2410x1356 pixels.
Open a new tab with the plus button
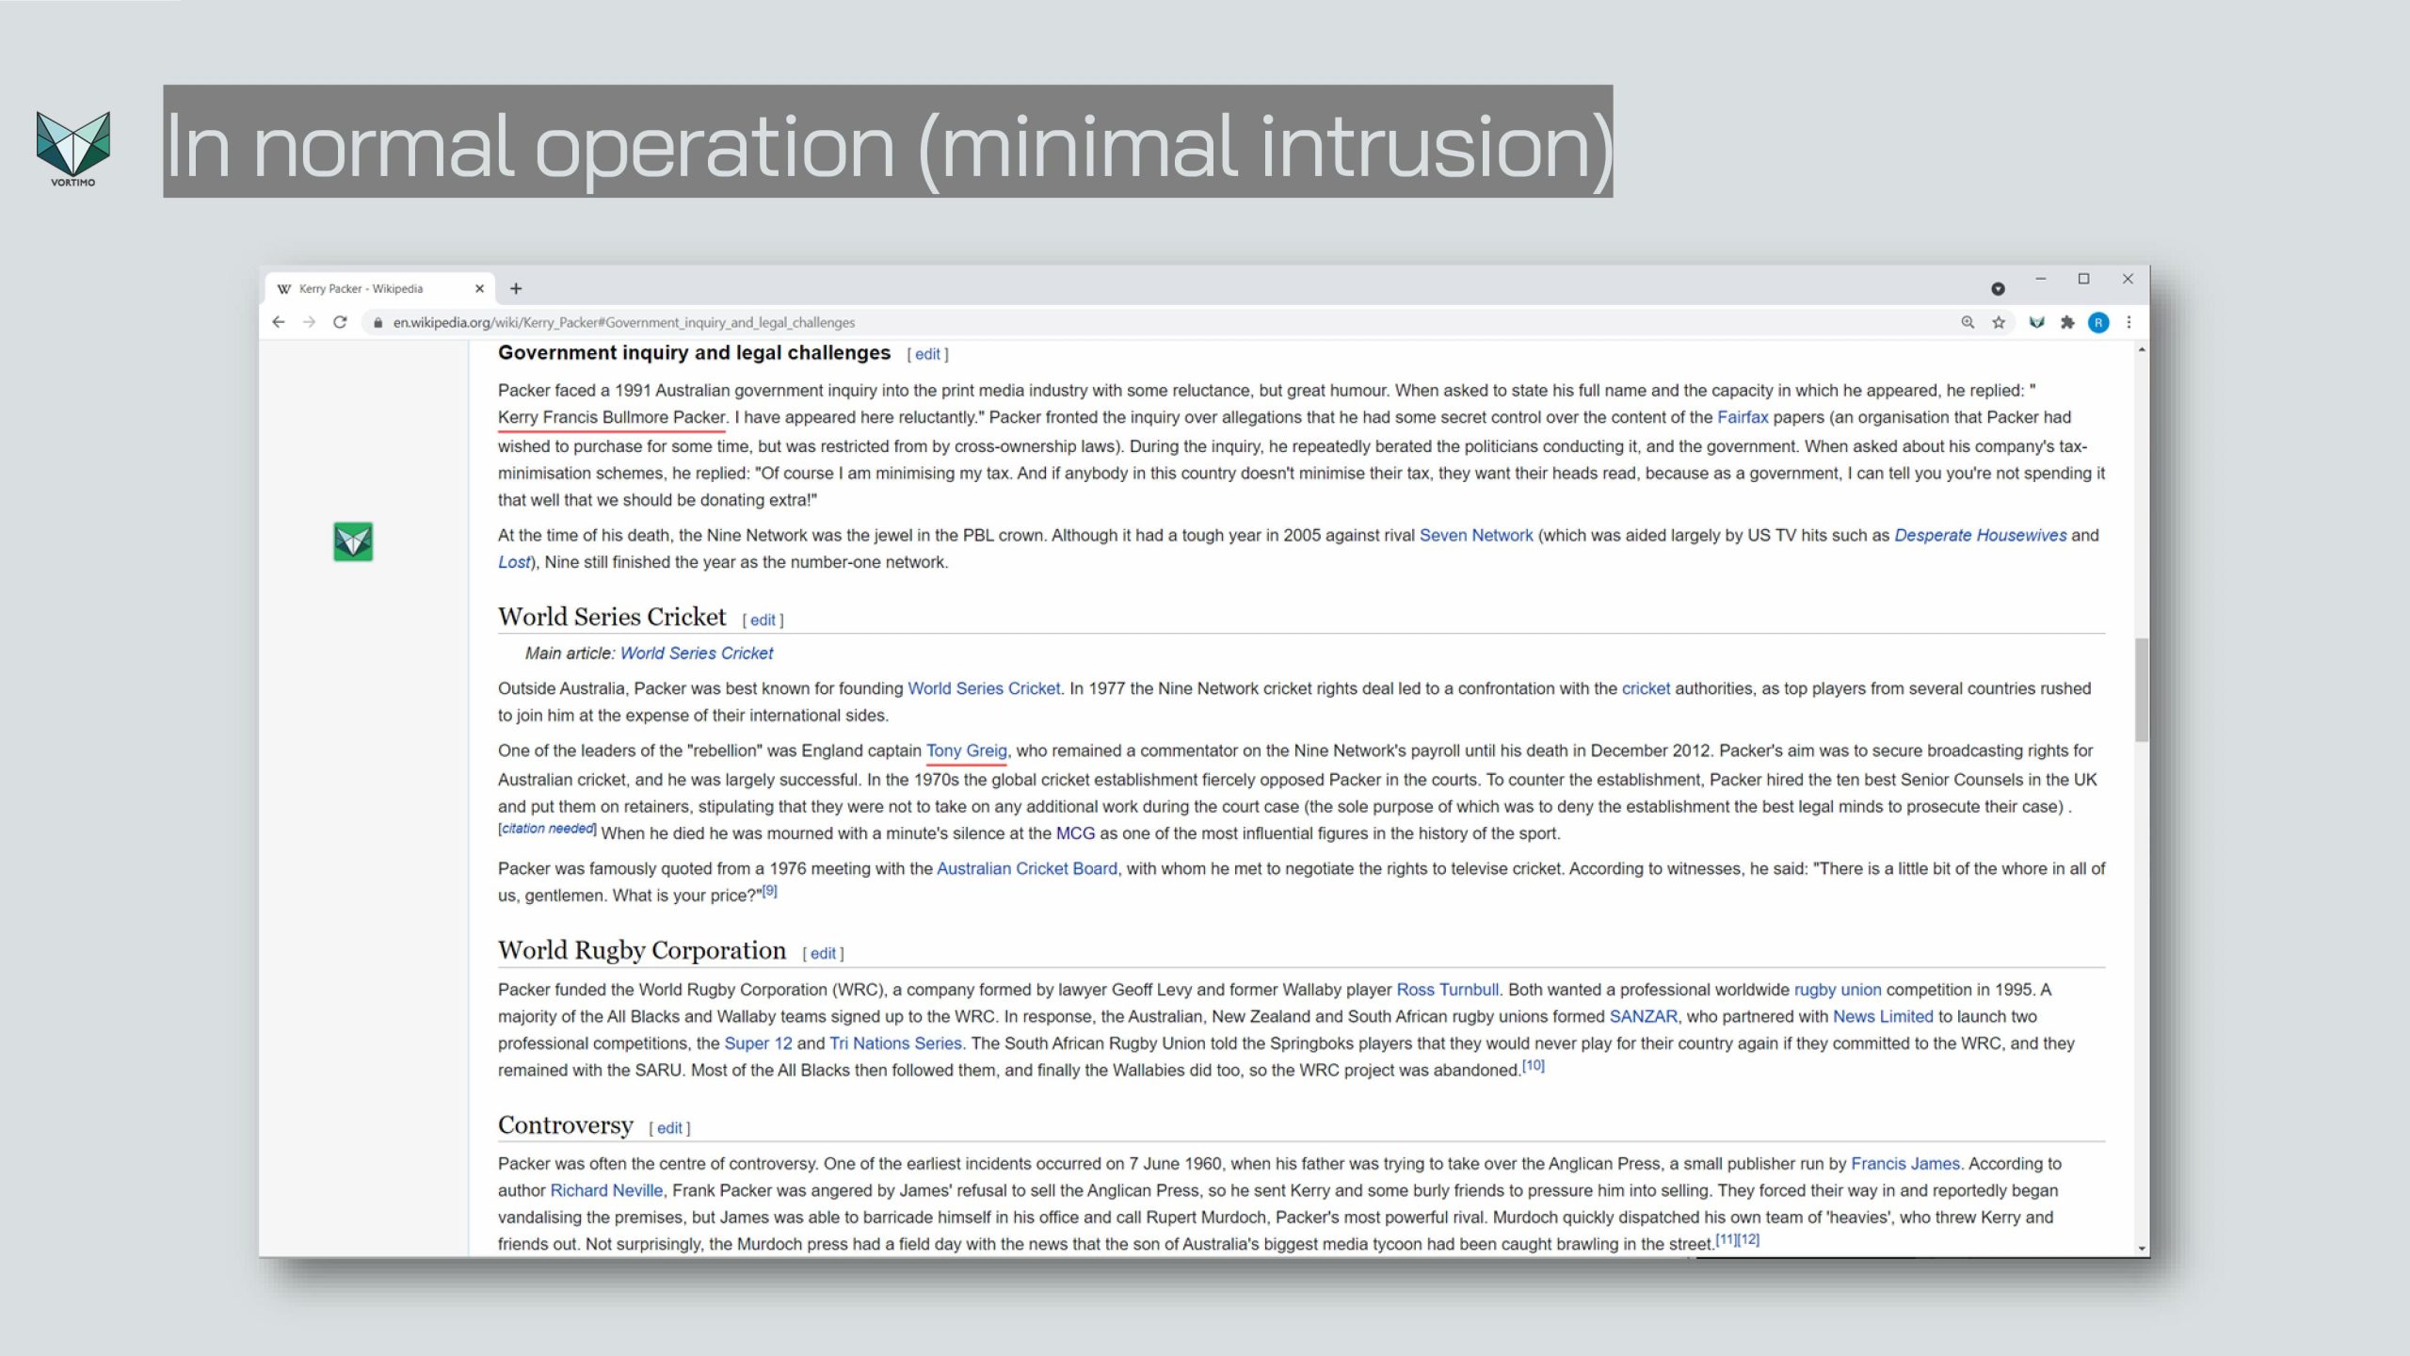(x=516, y=289)
